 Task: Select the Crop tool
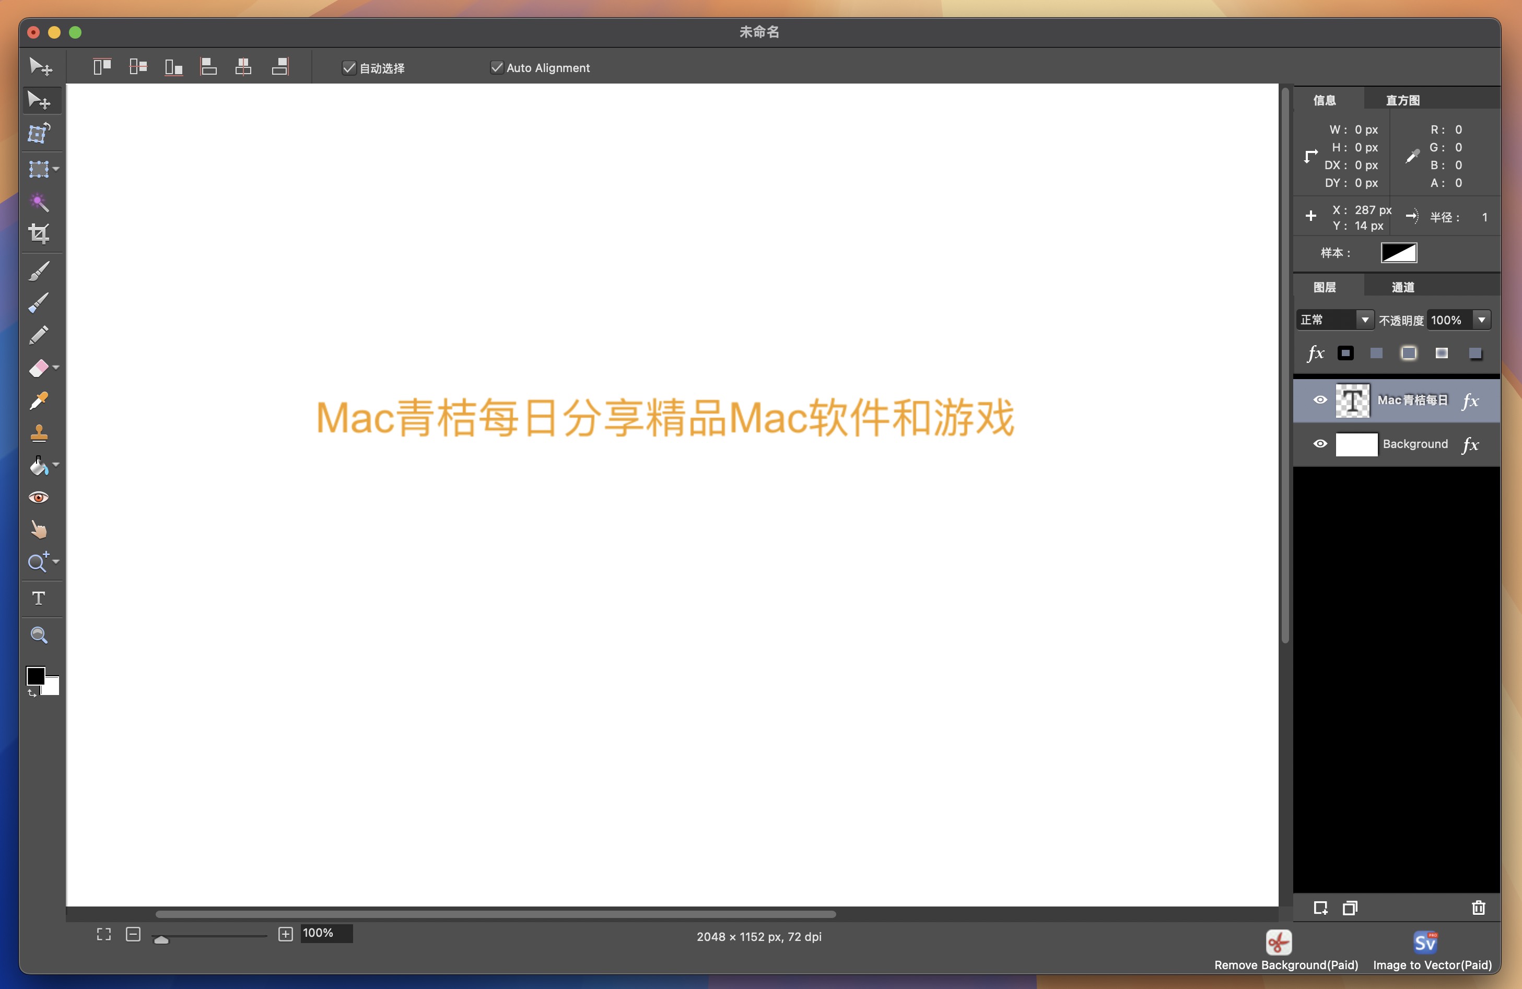click(39, 234)
